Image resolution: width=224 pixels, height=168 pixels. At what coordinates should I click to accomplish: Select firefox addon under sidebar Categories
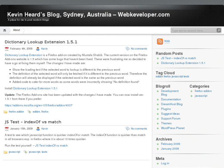click(203, 91)
